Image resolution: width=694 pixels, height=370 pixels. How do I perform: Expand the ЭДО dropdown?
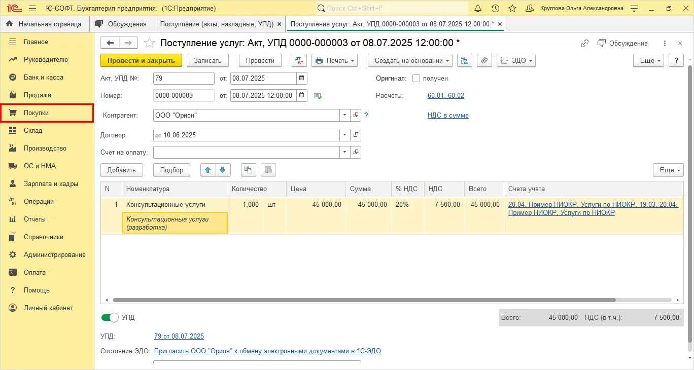coord(516,60)
